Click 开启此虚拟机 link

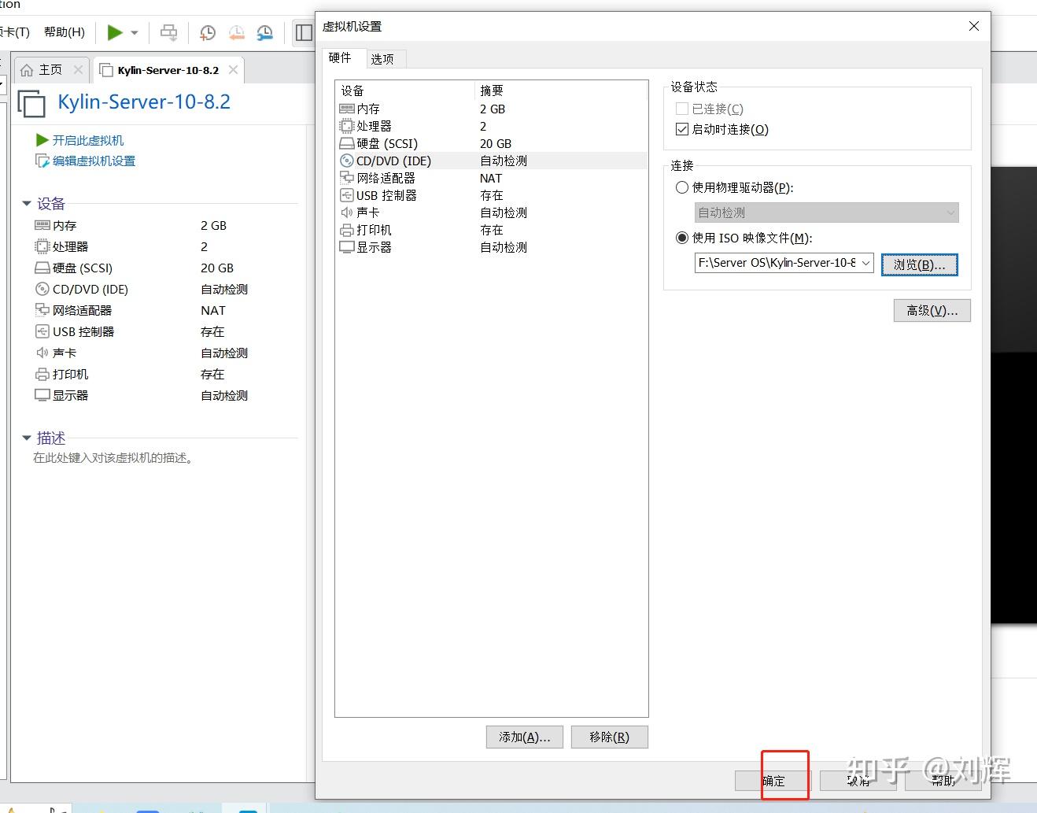tap(88, 140)
